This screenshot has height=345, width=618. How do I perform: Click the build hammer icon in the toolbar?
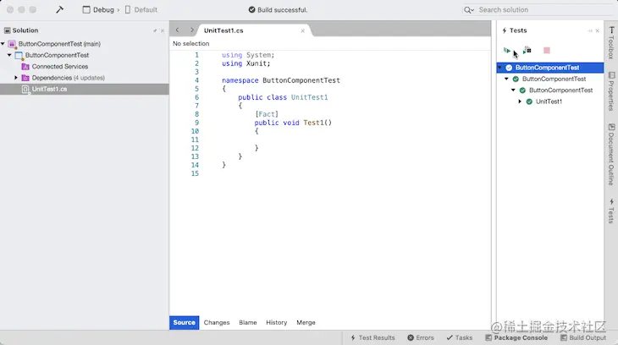59,9
